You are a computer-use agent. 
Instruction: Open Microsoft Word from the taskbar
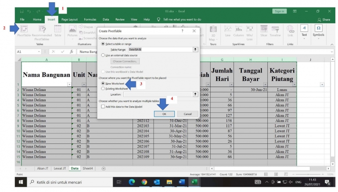pos(182,182)
